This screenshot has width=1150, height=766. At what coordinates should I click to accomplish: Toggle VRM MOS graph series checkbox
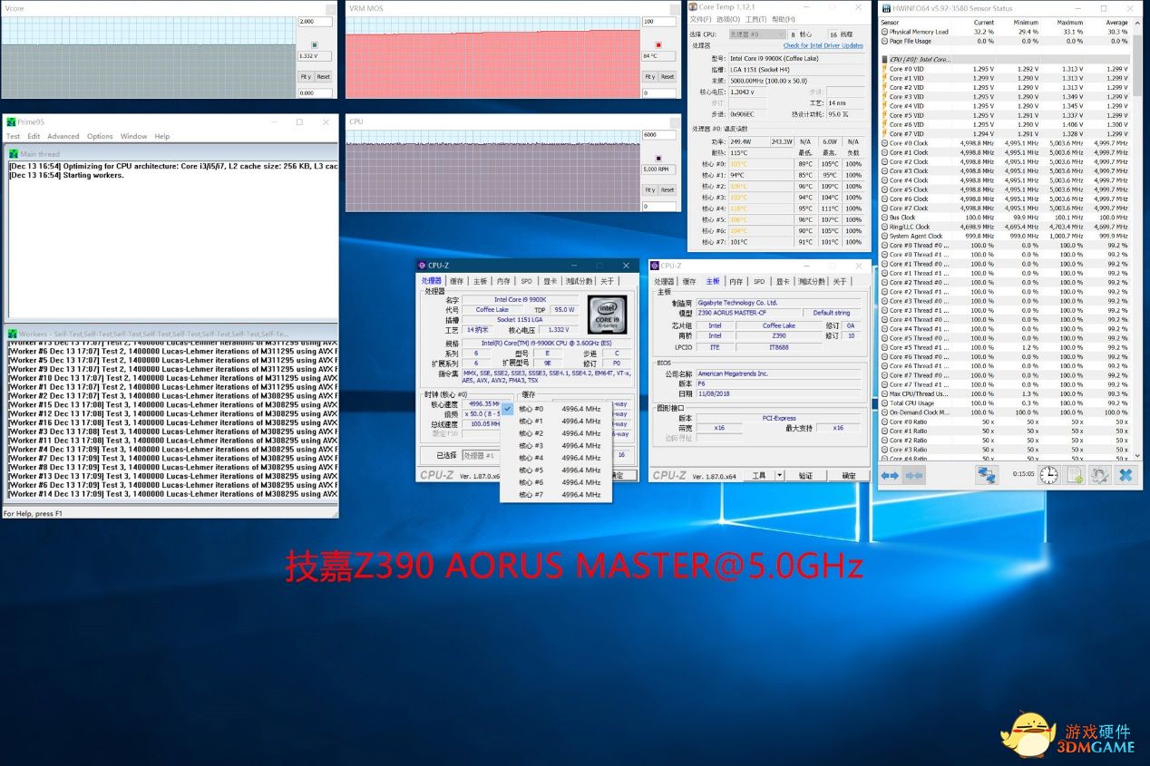[x=658, y=44]
